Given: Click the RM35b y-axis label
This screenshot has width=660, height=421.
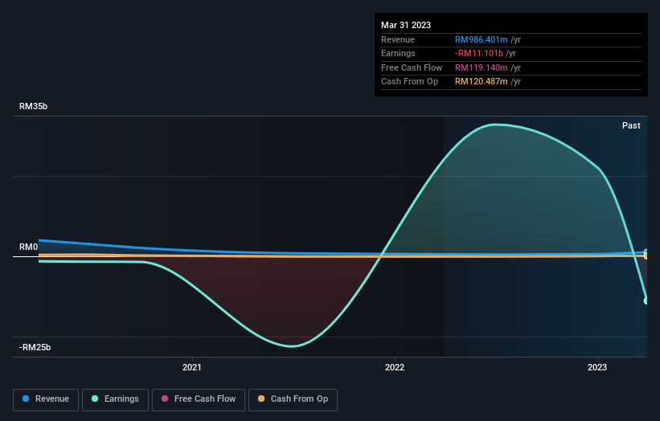Looking at the screenshot, I should pos(33,106).
